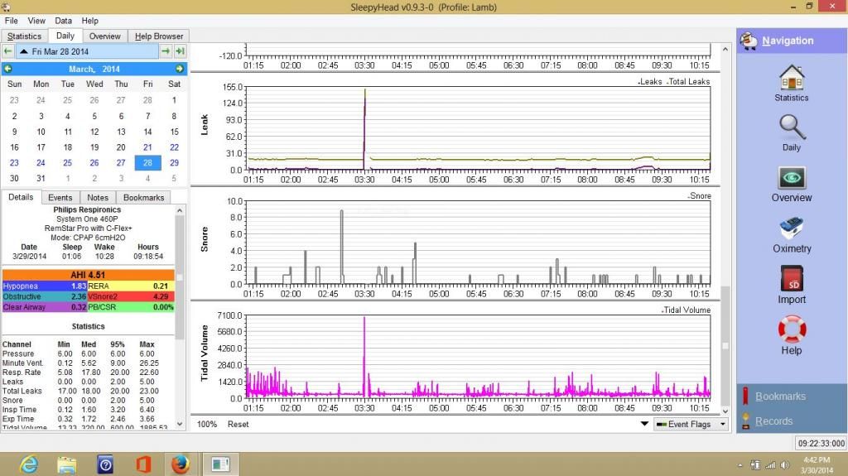Screen dimensions: 848x476
Task: Click the volume icon in system tray
Action: (785, 464)
